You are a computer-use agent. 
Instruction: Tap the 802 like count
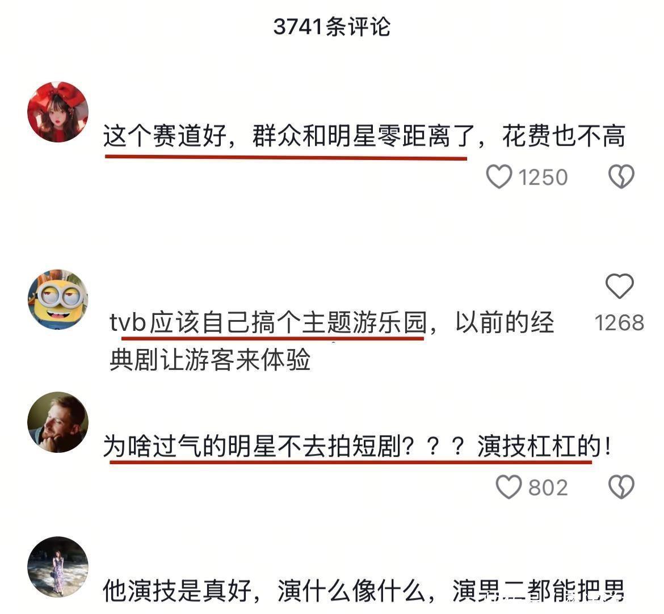point(548,488)
